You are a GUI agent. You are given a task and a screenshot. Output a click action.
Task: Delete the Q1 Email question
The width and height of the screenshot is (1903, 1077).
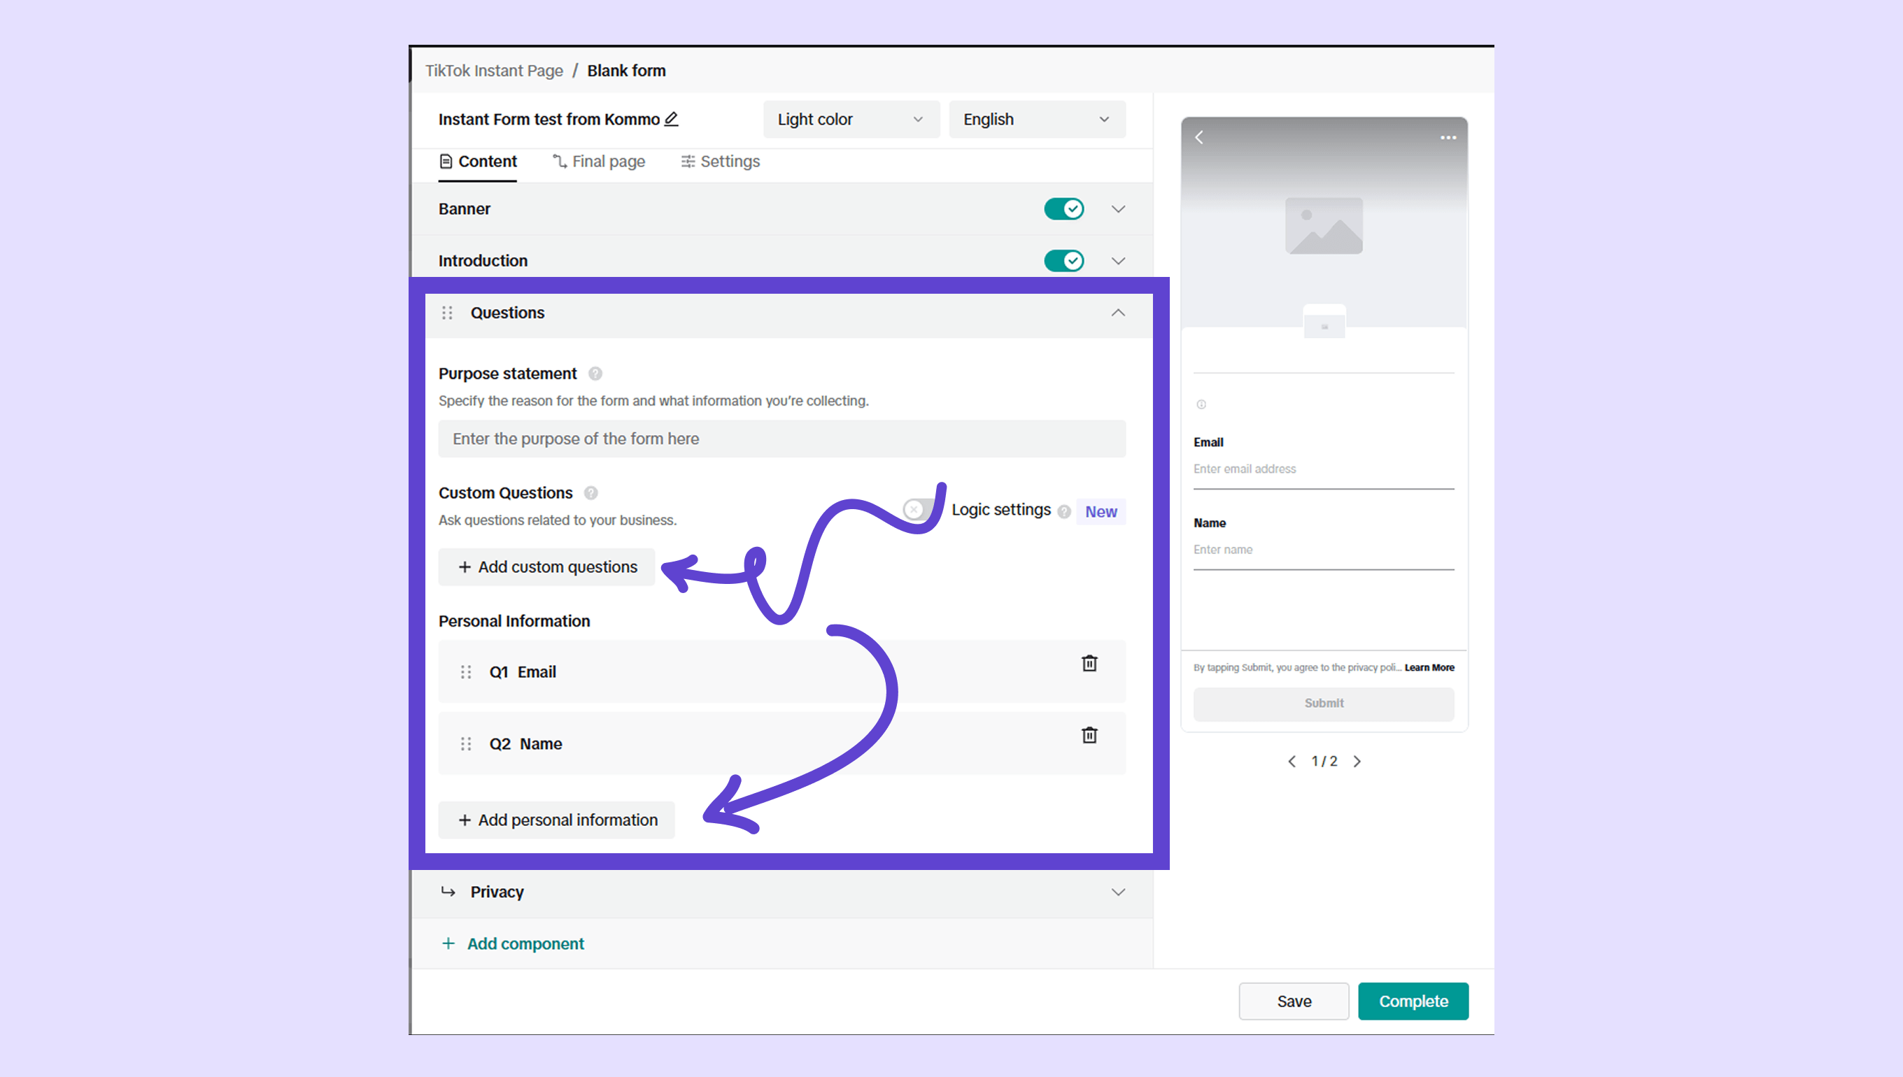pos(1089,664)
